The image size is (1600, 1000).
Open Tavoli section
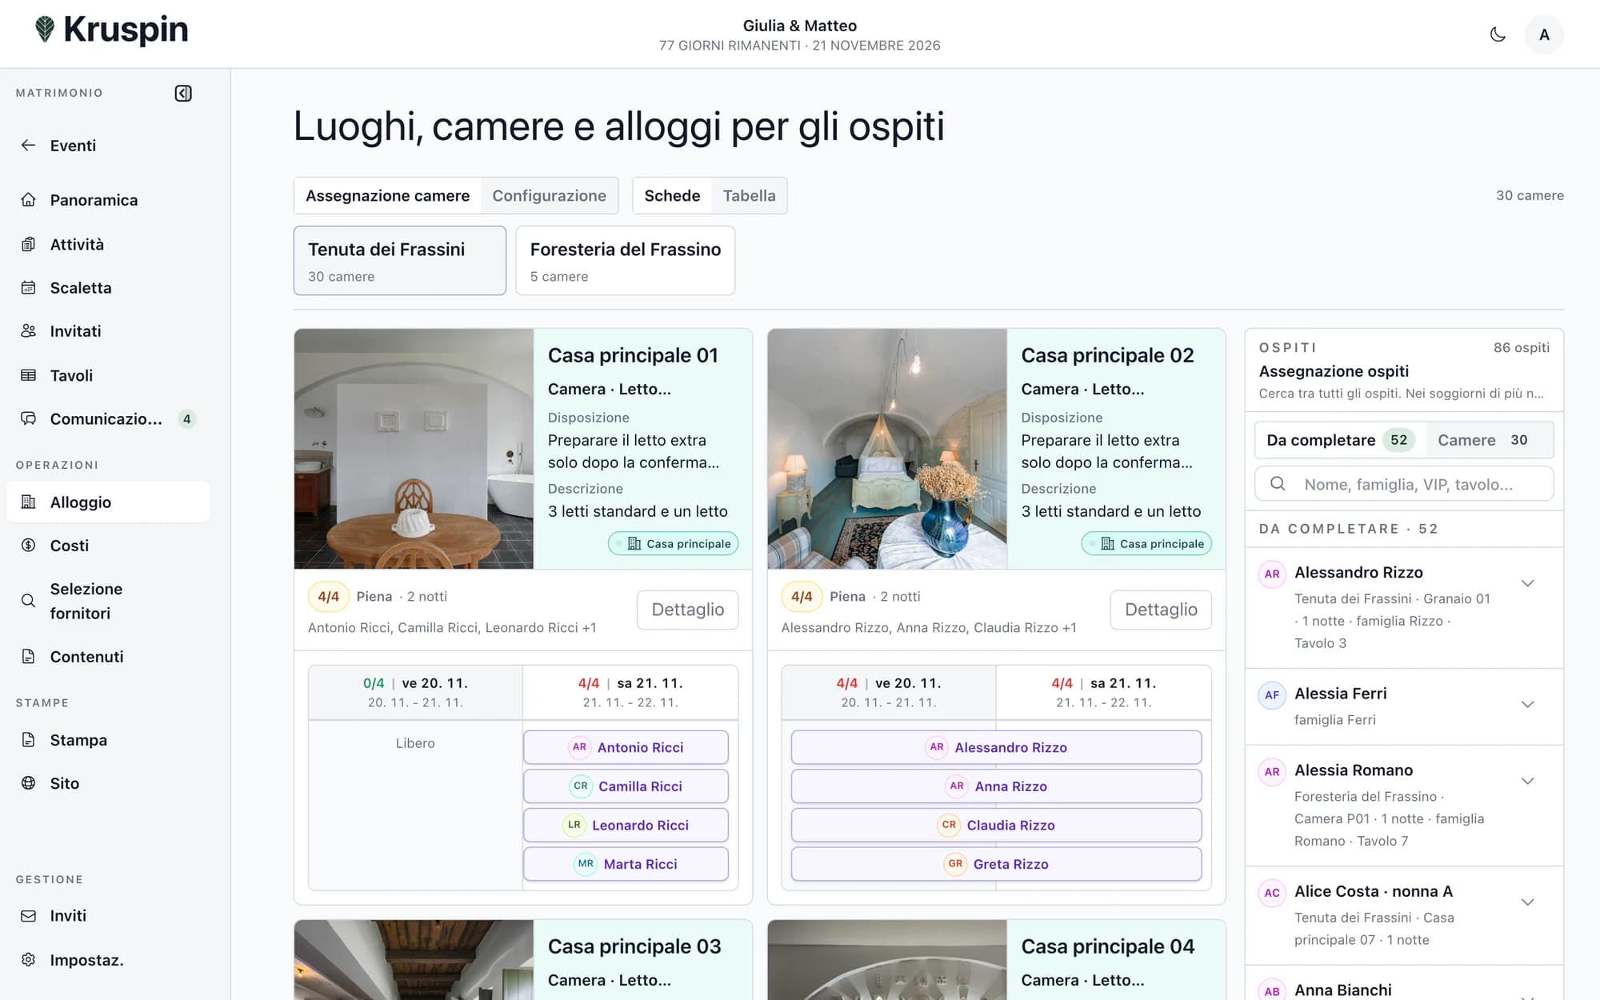pos(108,375)
